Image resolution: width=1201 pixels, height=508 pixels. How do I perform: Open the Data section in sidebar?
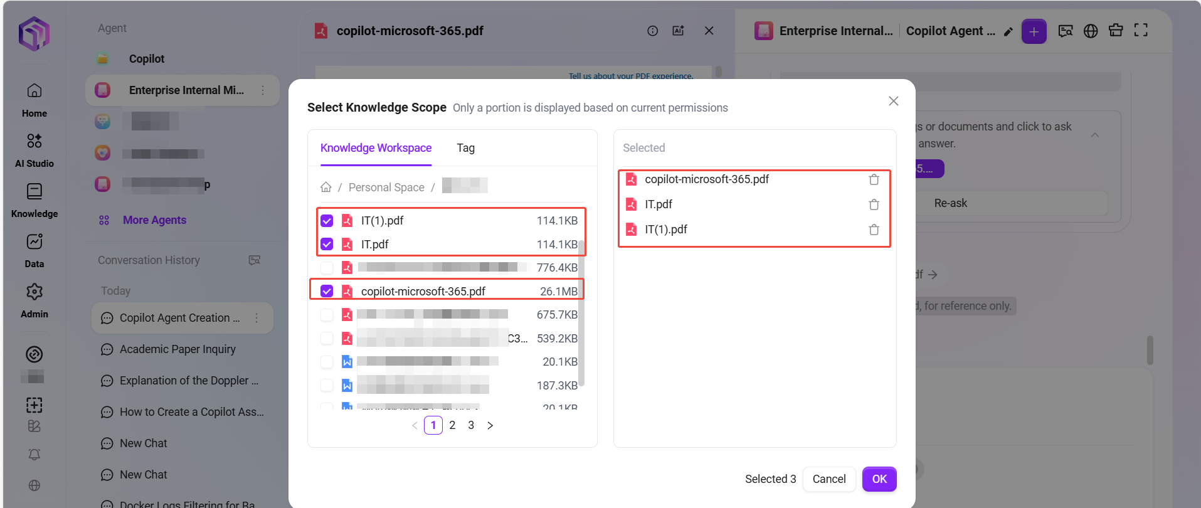click(34, 250)
